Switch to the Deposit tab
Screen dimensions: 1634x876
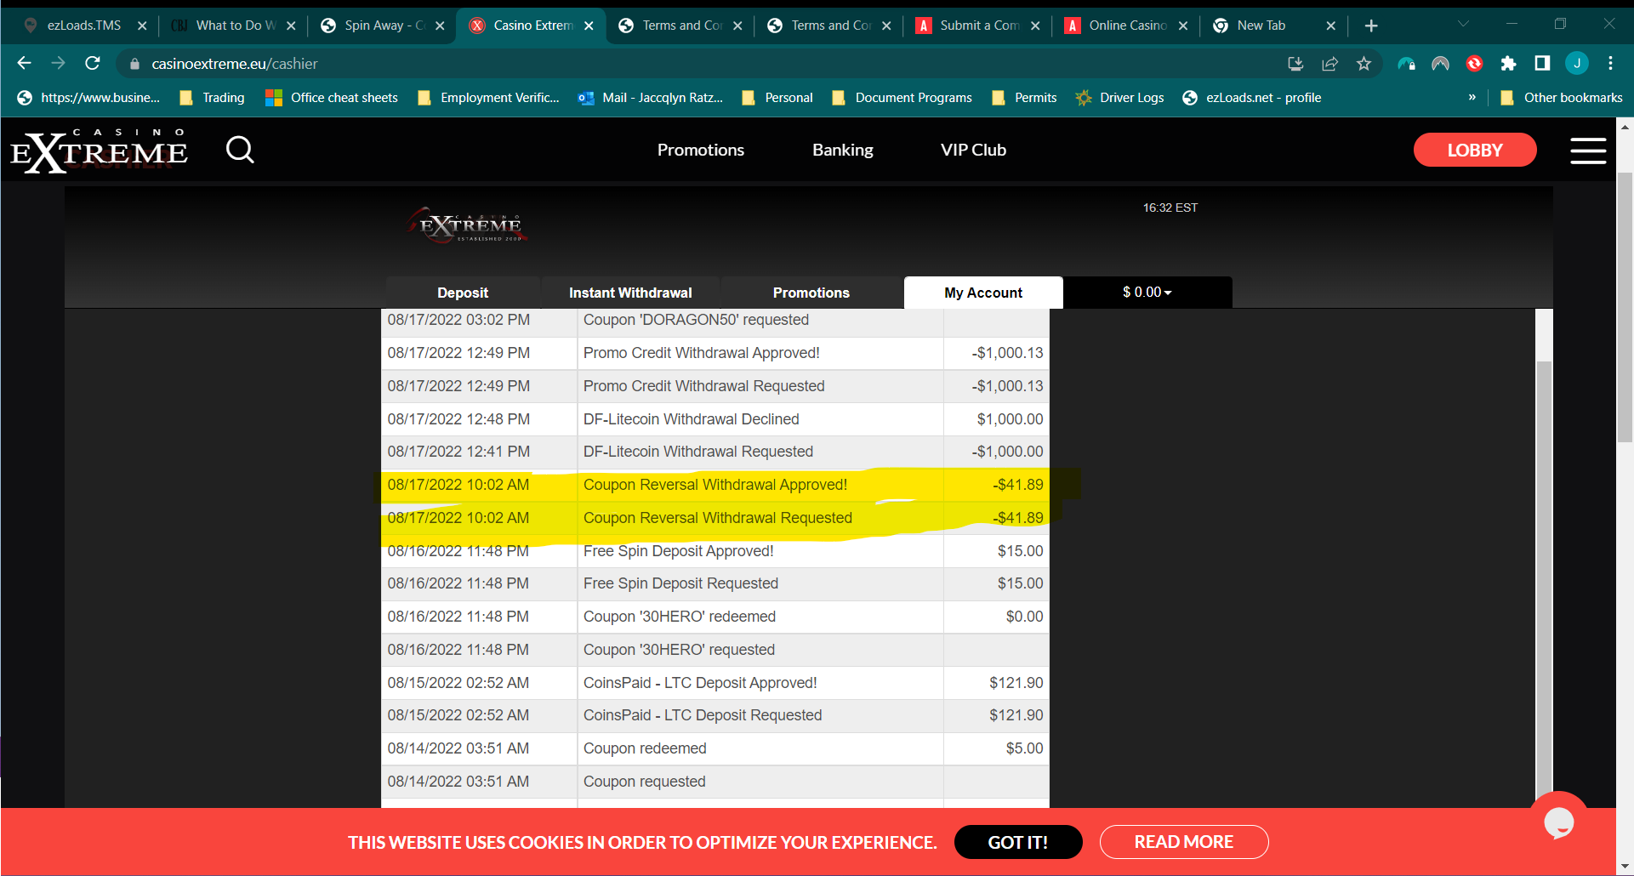pos(462,293)
